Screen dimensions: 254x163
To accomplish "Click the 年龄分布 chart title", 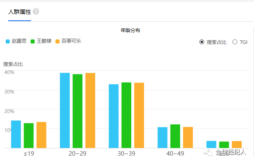I will (x=130, y=30).
